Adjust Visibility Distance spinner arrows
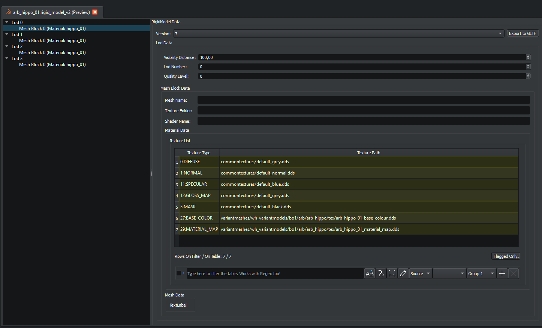The image size is (542, 328). pyautogui.click(x=528, y=57)
